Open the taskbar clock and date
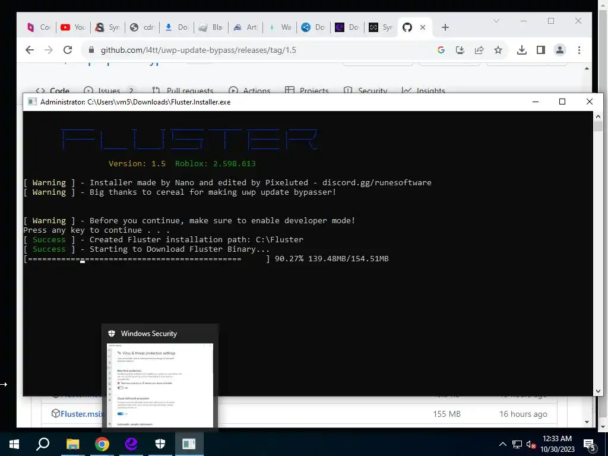 pyautogui.click(x=557, y=444)
